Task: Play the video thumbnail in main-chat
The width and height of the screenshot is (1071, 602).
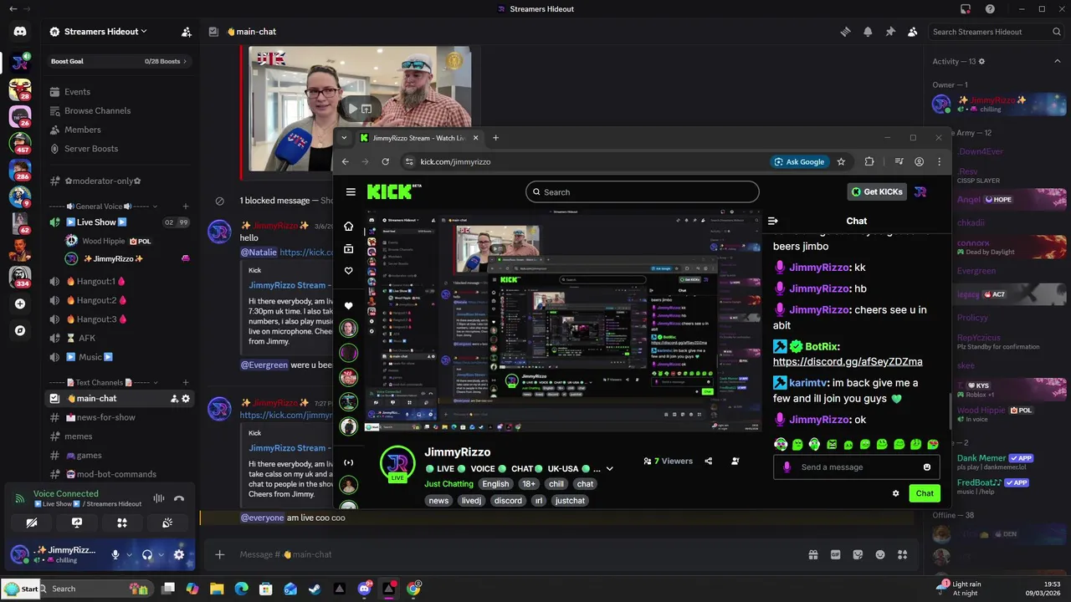Action: point(353,109)
